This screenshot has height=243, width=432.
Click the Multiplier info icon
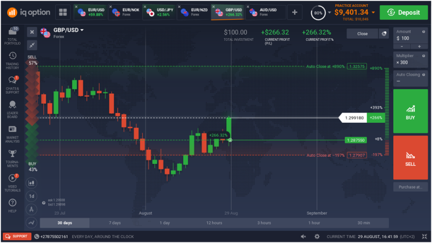point(423,56)
